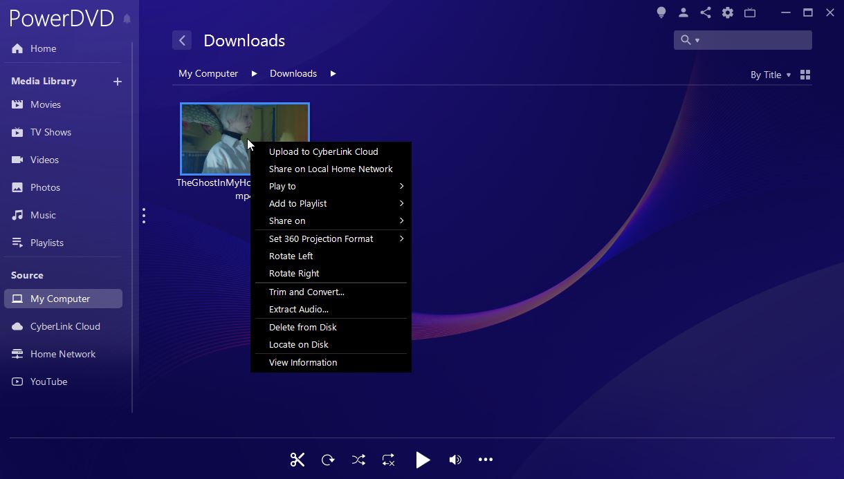Open PowerDVD settings gear
The width and height of the screenshot is (844, 479).
click(x=727, y=12)
